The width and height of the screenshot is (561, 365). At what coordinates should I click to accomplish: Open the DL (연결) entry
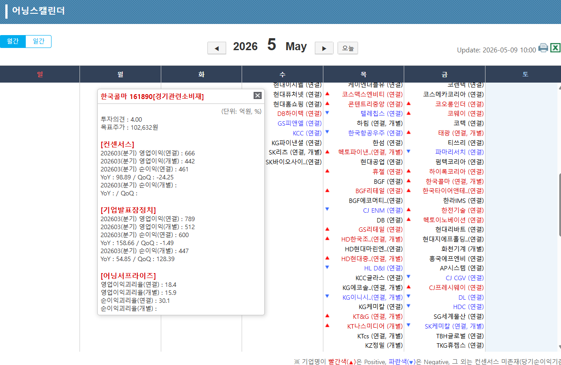click(471, 298)
